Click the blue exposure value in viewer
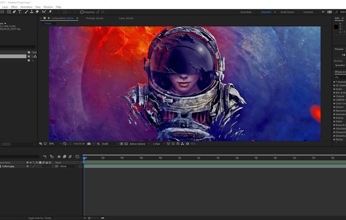Viewport: 346px width, 220px height. (193, 144)
